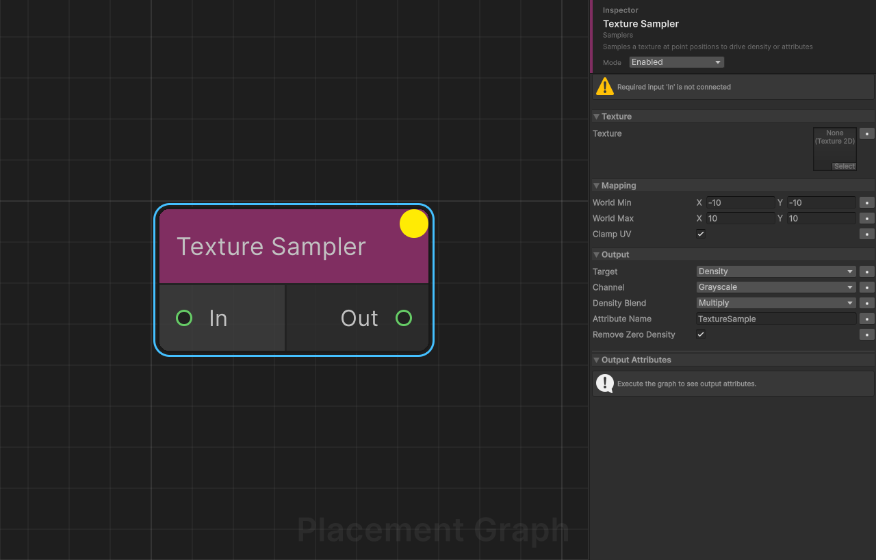The image size is (876, 560).
Task: Click the World Min Y input field
Action: (821, 202)
